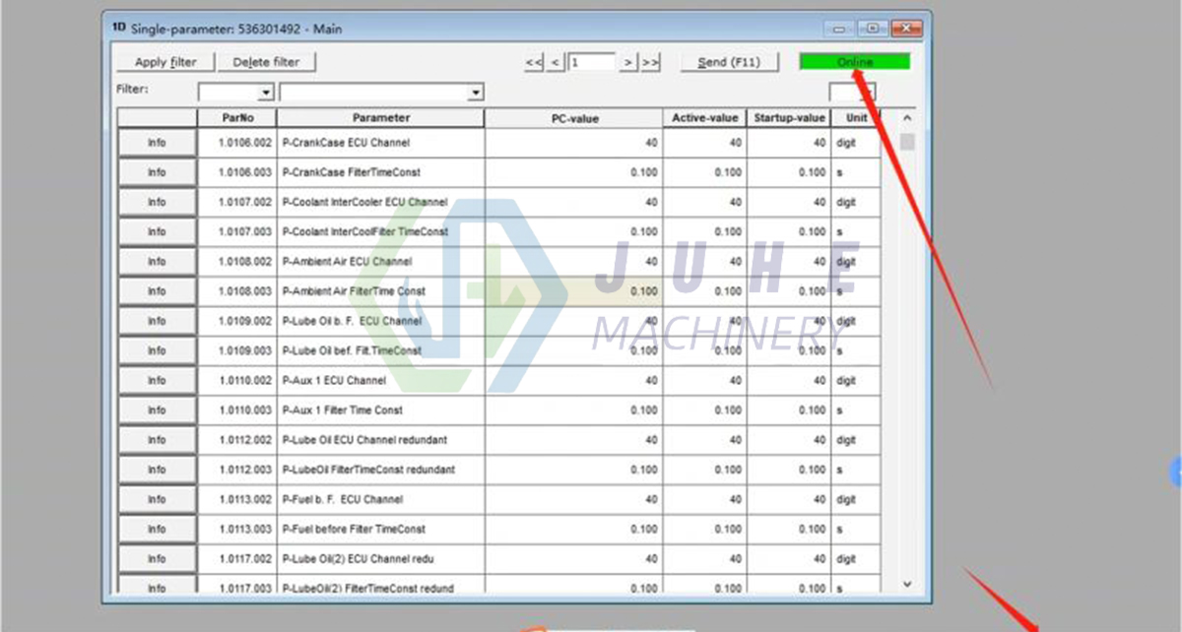The height and width of the screenshot is (632, 1182).
Task: Select the PC-value column header
Action: [x=575, y=117]
